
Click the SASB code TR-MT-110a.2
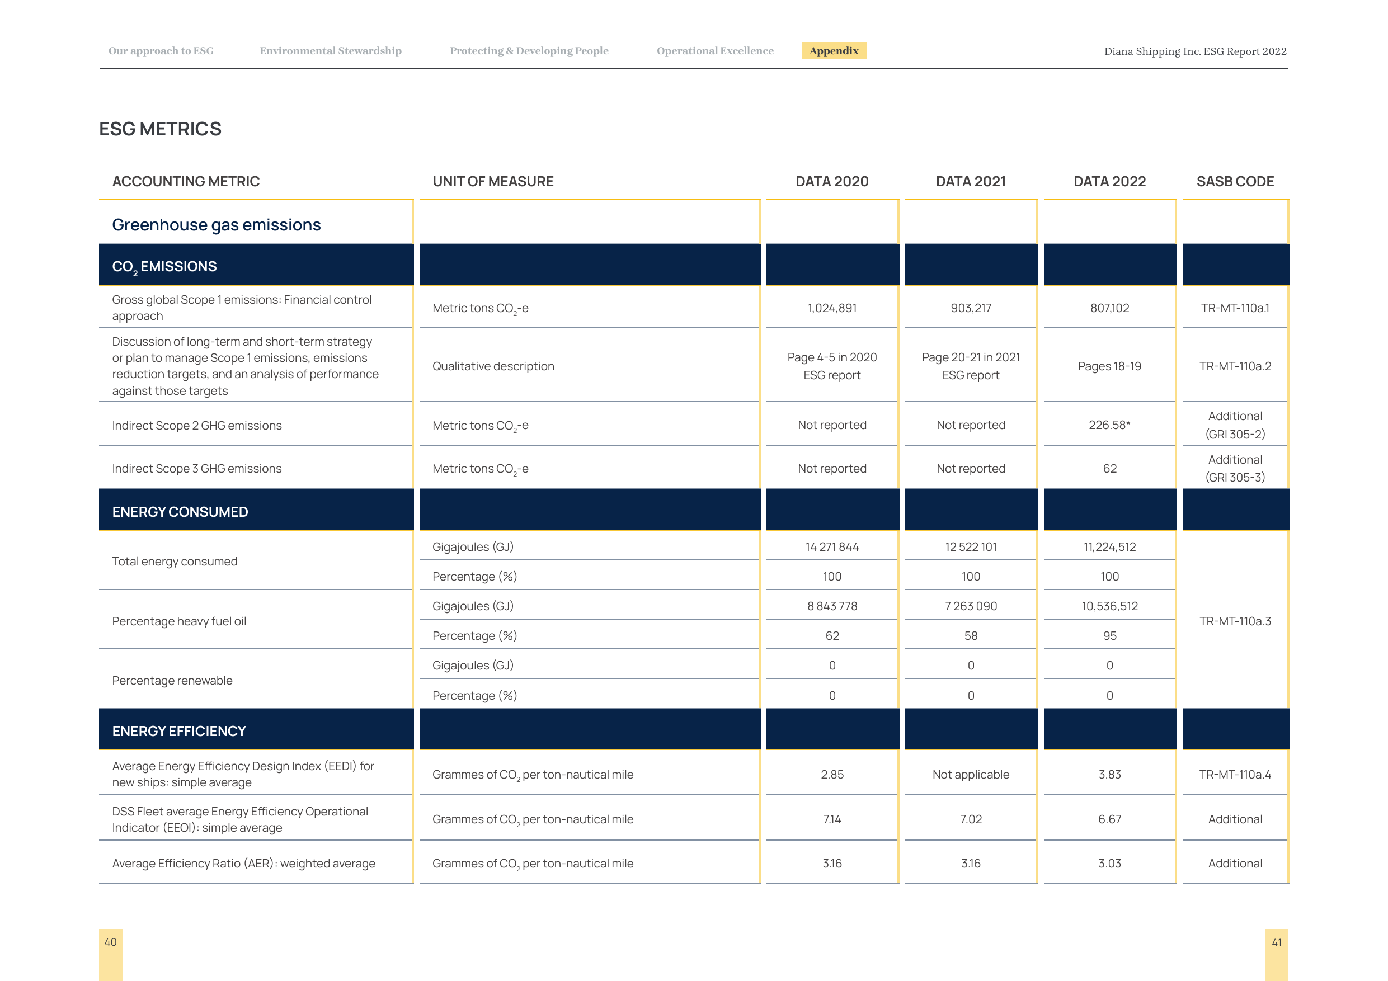point(1235,366)
